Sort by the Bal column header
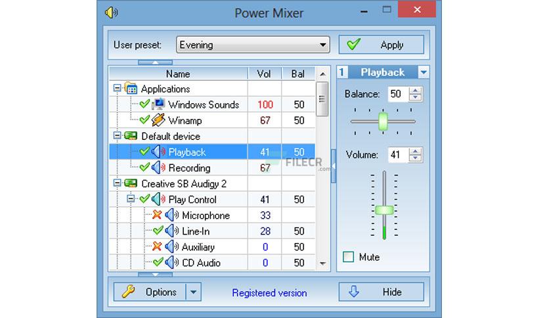This screenshot has width=549, height=318. (x=298, y=74)
